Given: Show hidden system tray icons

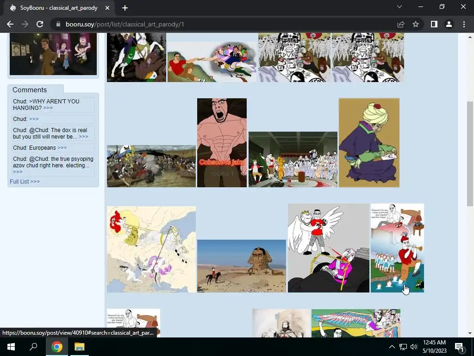Looking at the screenshot, I should coord(392,347).
